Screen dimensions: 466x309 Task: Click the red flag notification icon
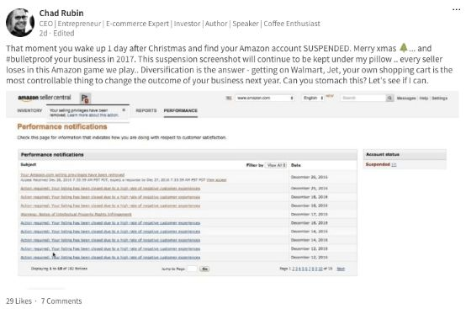point(85,99)
